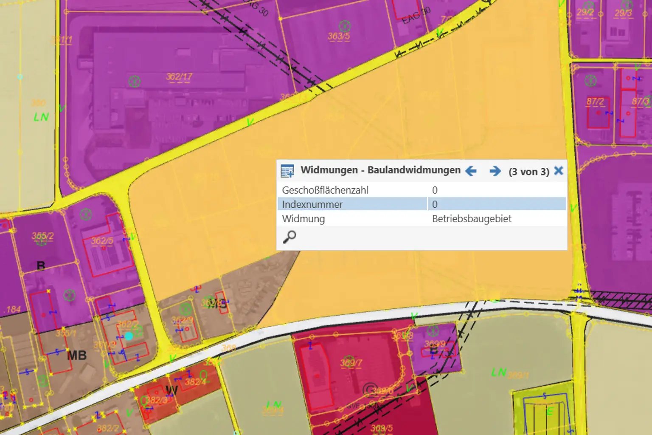Advance to next result with right arrow

pyautogui.click(x=495, y=171)
